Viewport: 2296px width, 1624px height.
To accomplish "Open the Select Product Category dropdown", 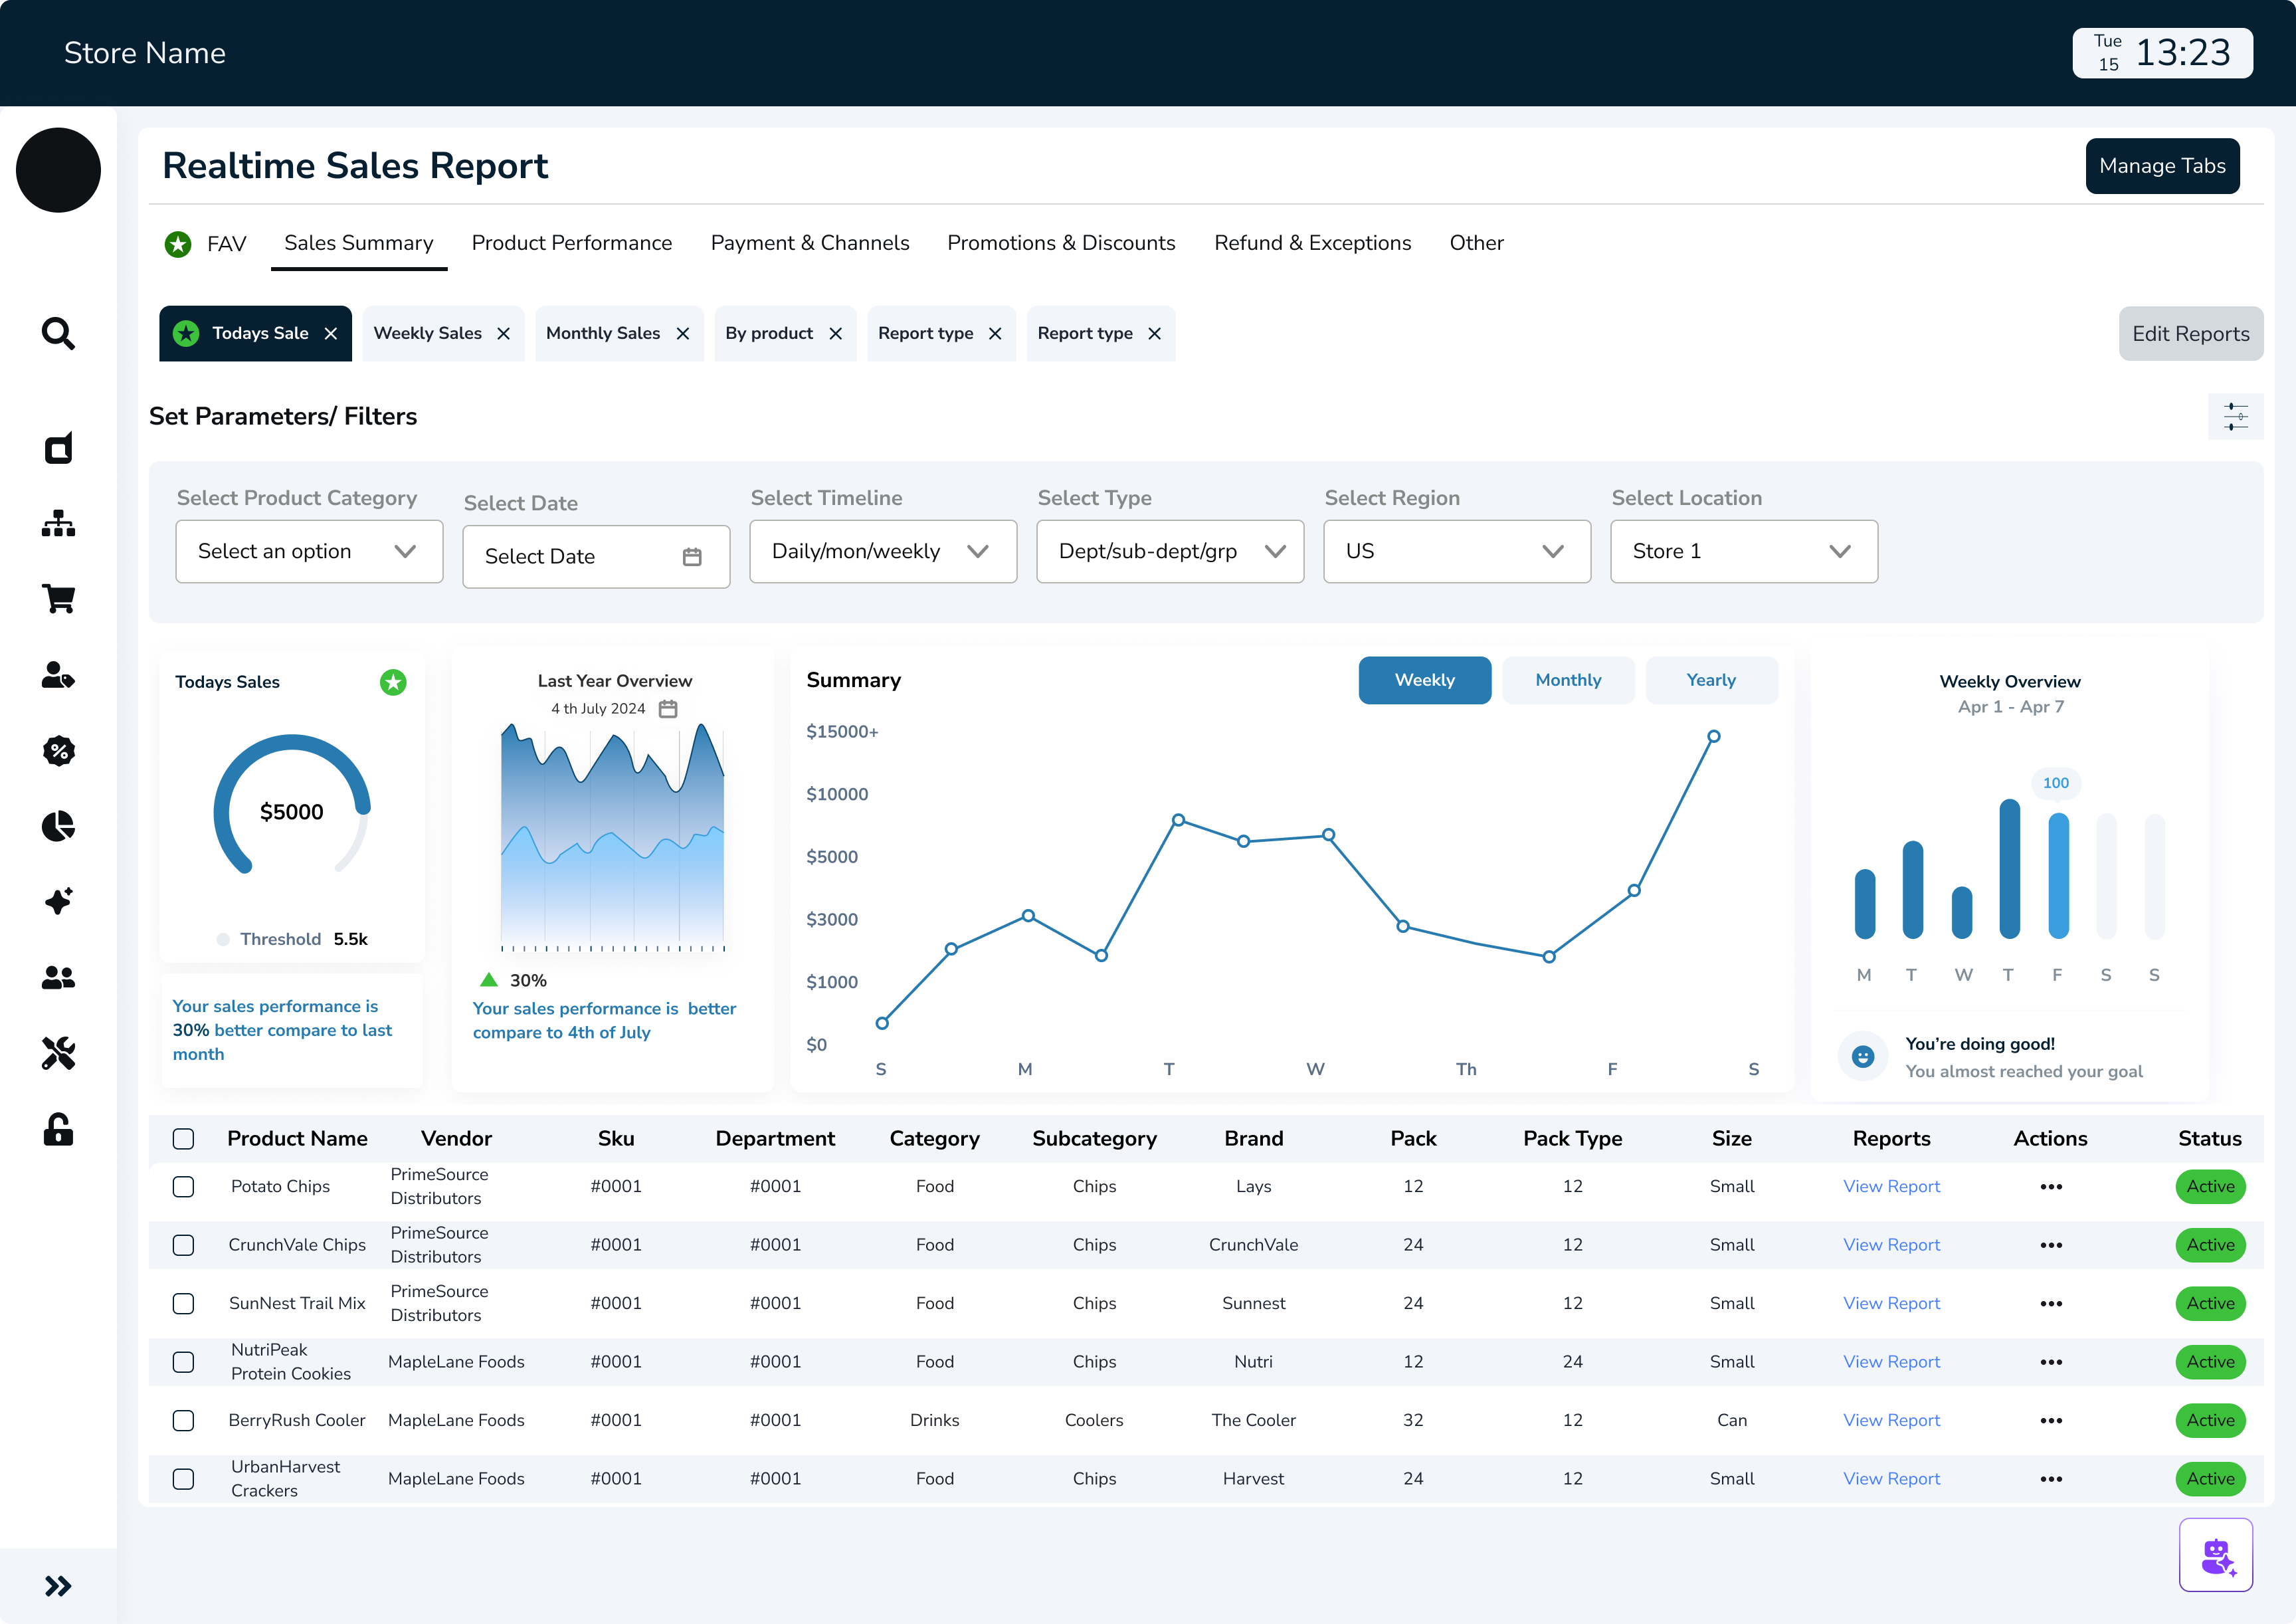I will pyautogui.click(x=309, y=552).
